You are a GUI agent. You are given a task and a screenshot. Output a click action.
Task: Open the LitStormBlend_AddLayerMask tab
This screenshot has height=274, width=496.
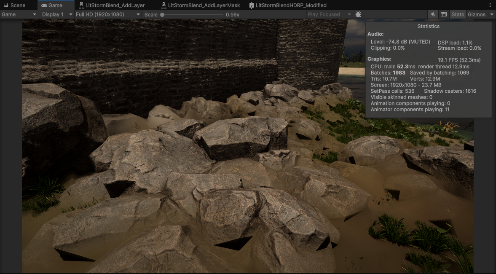(204, 5)
